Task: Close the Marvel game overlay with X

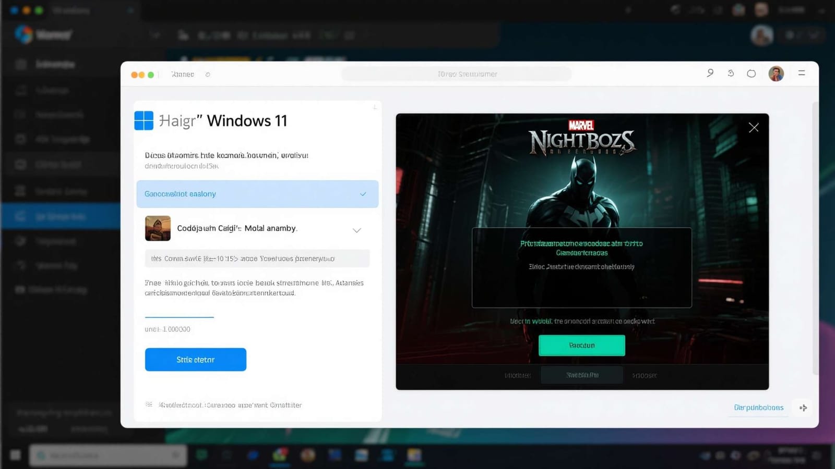Action: 754,127
